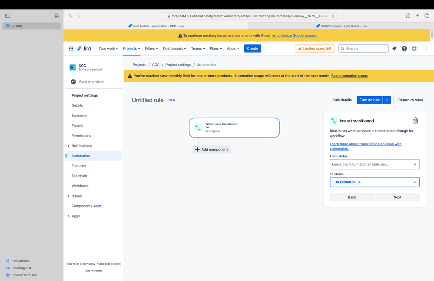Open the Projects menu
The width and height of the screenshot is (434, 281).
(132, 48)
